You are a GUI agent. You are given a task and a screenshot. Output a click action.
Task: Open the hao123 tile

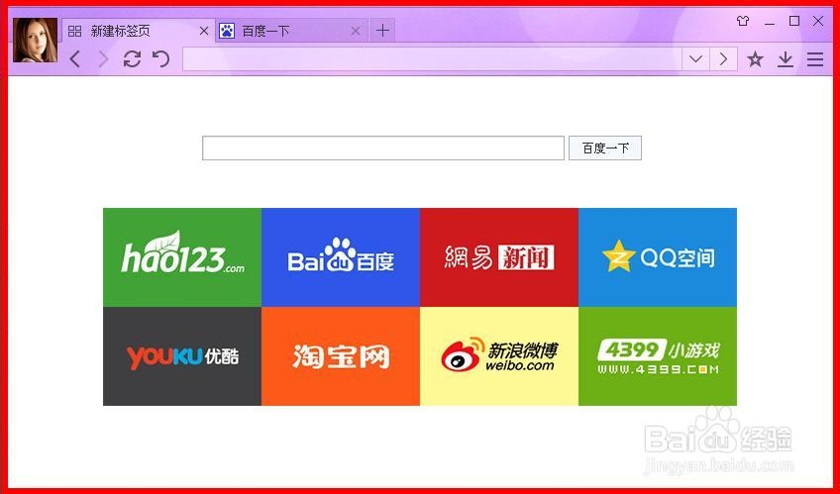(x=182, y=257)
